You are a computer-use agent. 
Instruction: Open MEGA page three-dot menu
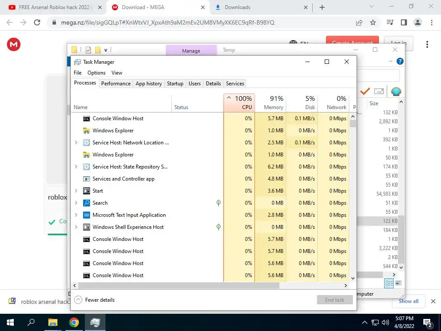coord(427,44)
